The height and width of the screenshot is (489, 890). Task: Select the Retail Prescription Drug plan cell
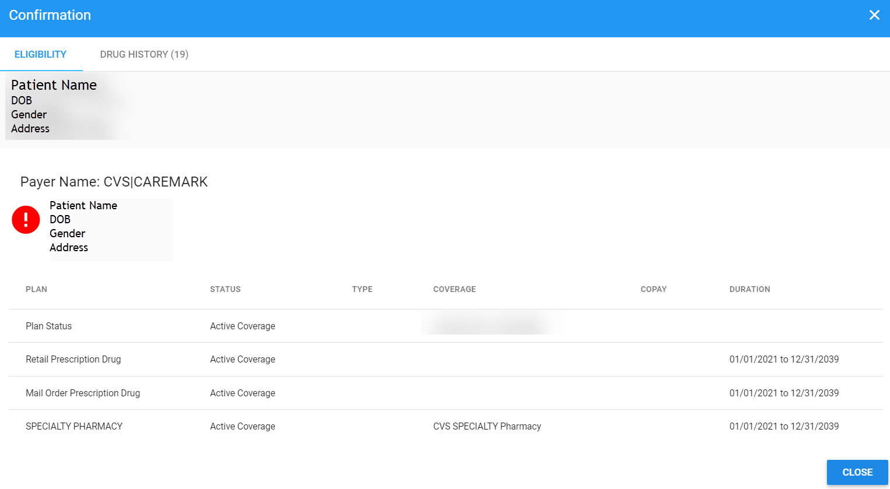(x=73, y=359)
